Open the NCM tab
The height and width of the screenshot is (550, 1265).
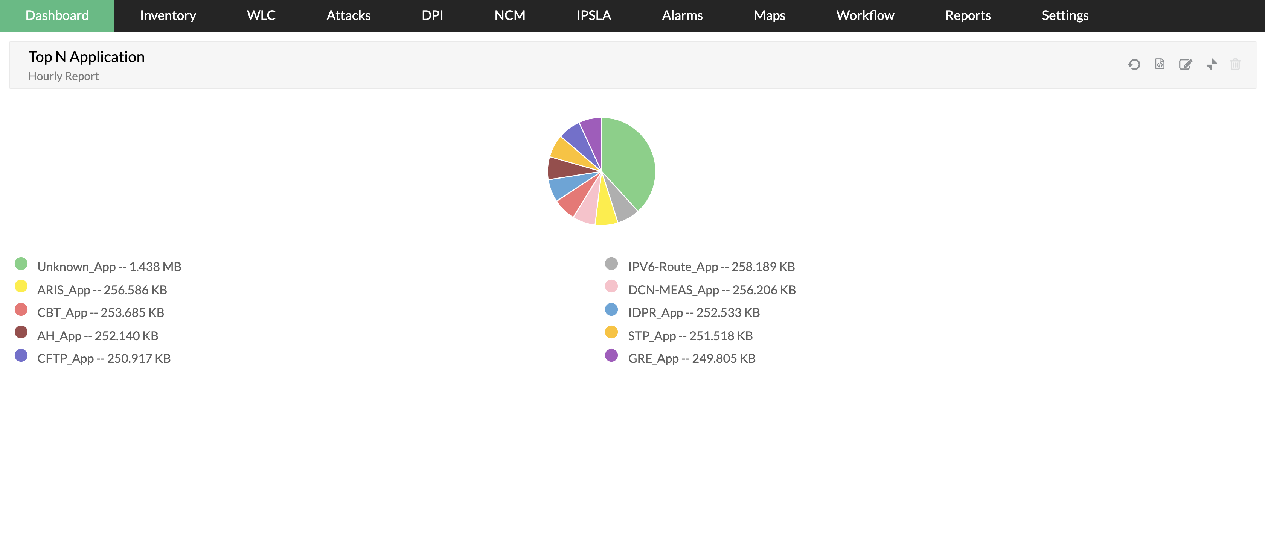coord(509,16)
